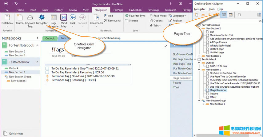Collapse the ForTestNotebook notebook in the sidebar
The image size is (263, 137).
click(x=37, y=45)
